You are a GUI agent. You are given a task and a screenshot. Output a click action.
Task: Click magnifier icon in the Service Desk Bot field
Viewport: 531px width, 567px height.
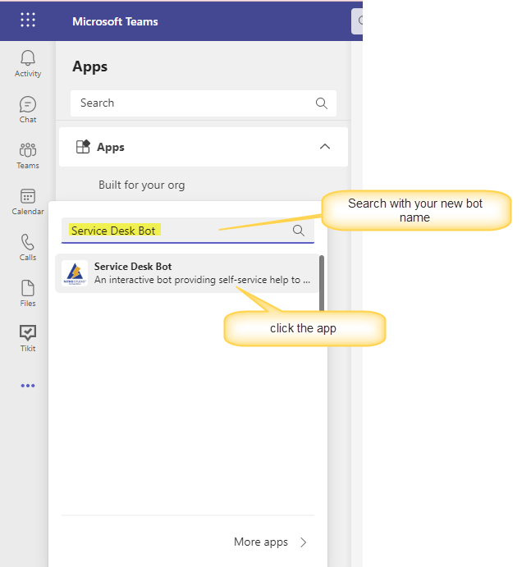[x=299, y=231]
